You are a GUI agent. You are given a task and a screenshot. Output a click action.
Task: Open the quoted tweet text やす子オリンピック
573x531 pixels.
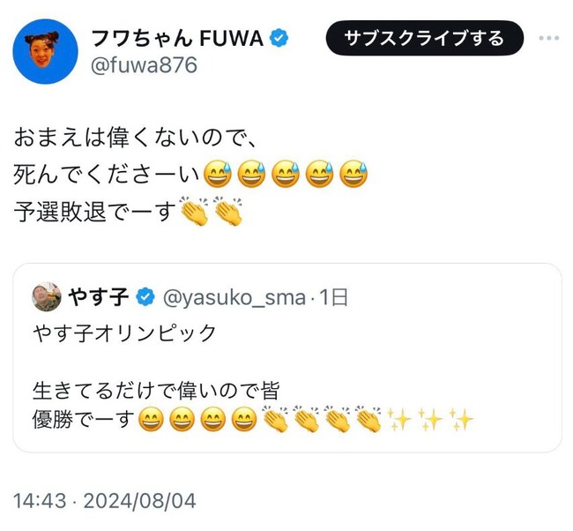[124, 333]
